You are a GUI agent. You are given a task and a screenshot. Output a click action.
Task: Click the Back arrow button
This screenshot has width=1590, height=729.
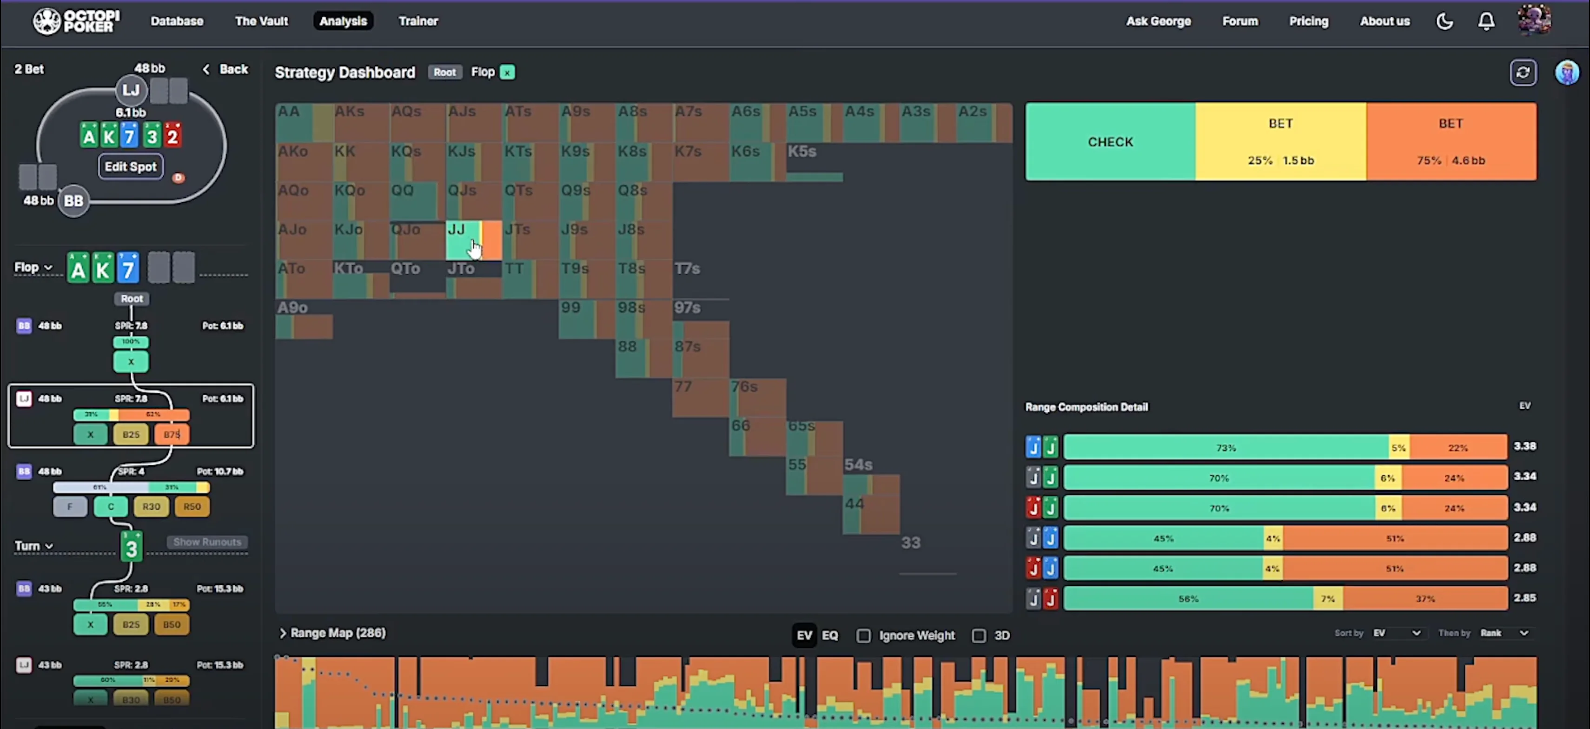(225, 69)
